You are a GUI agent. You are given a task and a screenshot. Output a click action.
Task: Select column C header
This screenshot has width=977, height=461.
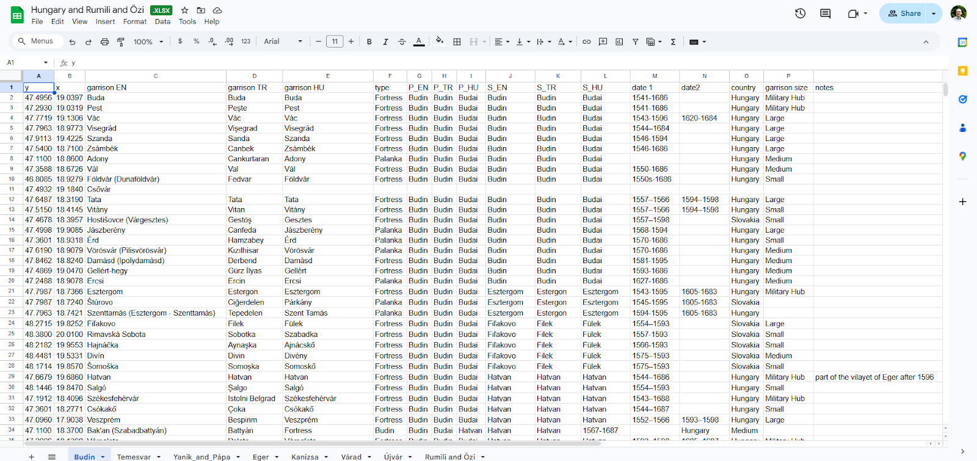point(156,76)
